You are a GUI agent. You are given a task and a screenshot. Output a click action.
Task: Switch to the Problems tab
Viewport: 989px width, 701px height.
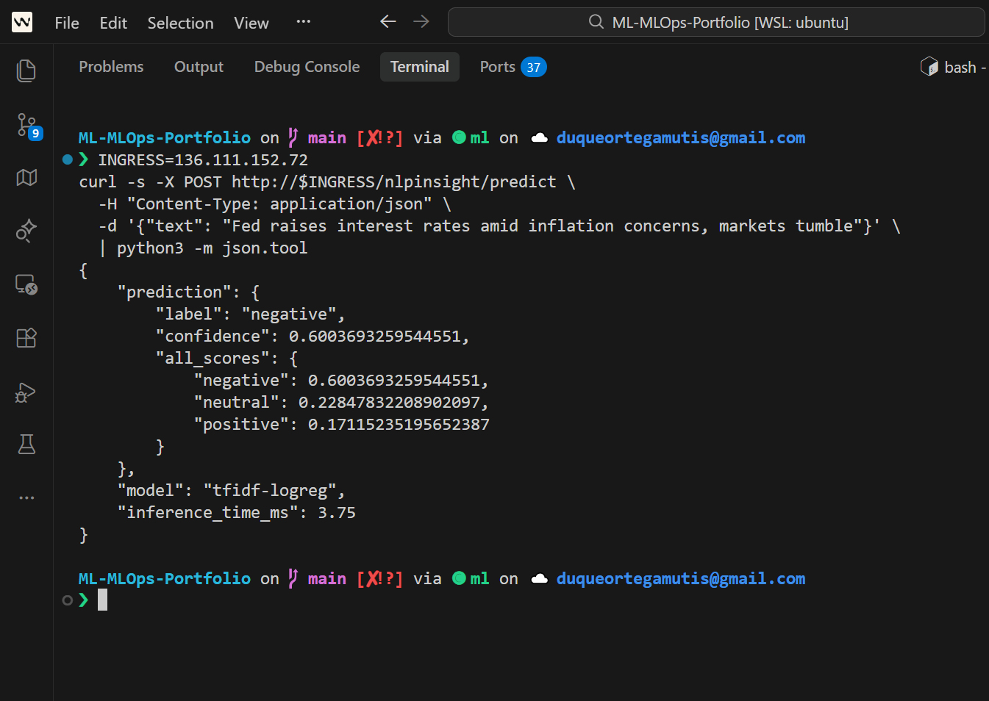click(x=111, y=66)
